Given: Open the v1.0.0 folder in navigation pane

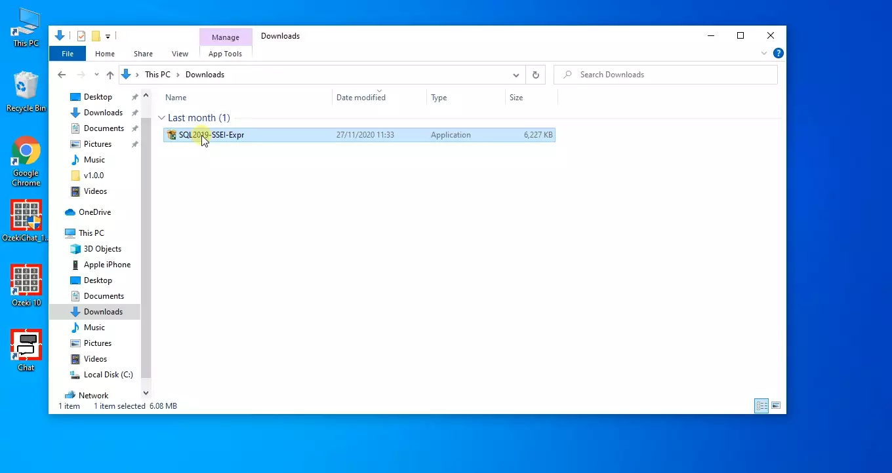Looking at the screenshot, I should (x=94, y=176).
